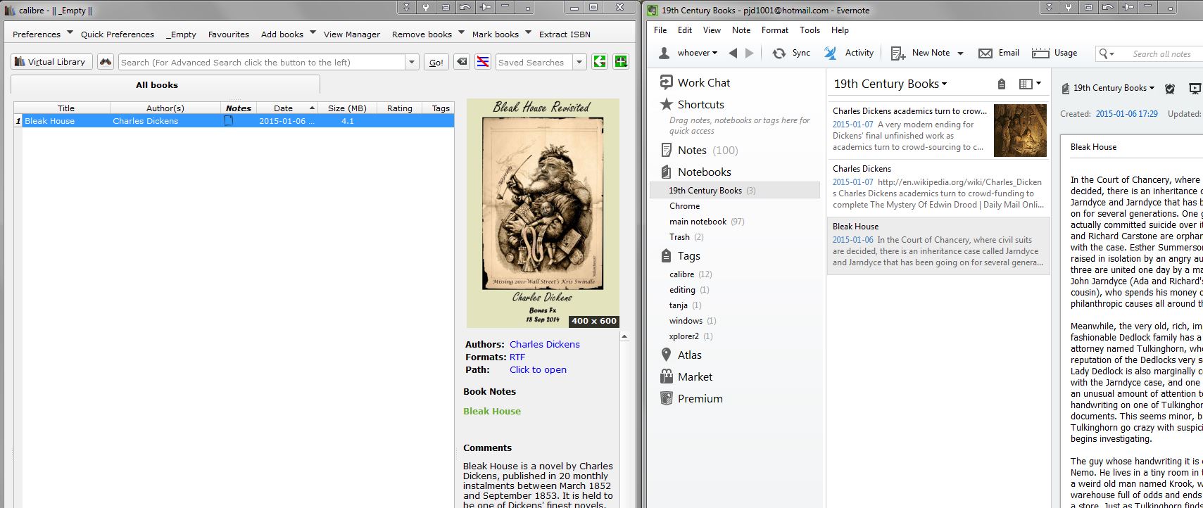The width and height of the screenshot is (1203, 508).
Task: Expand the Add books dropdown arrow
Action: [x=313, y=32]
